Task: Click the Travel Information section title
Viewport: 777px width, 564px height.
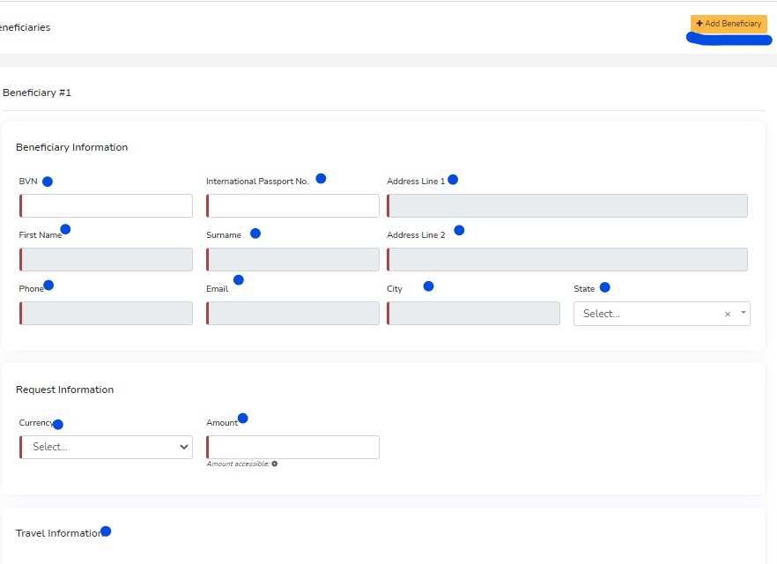Action: [59, 533]
